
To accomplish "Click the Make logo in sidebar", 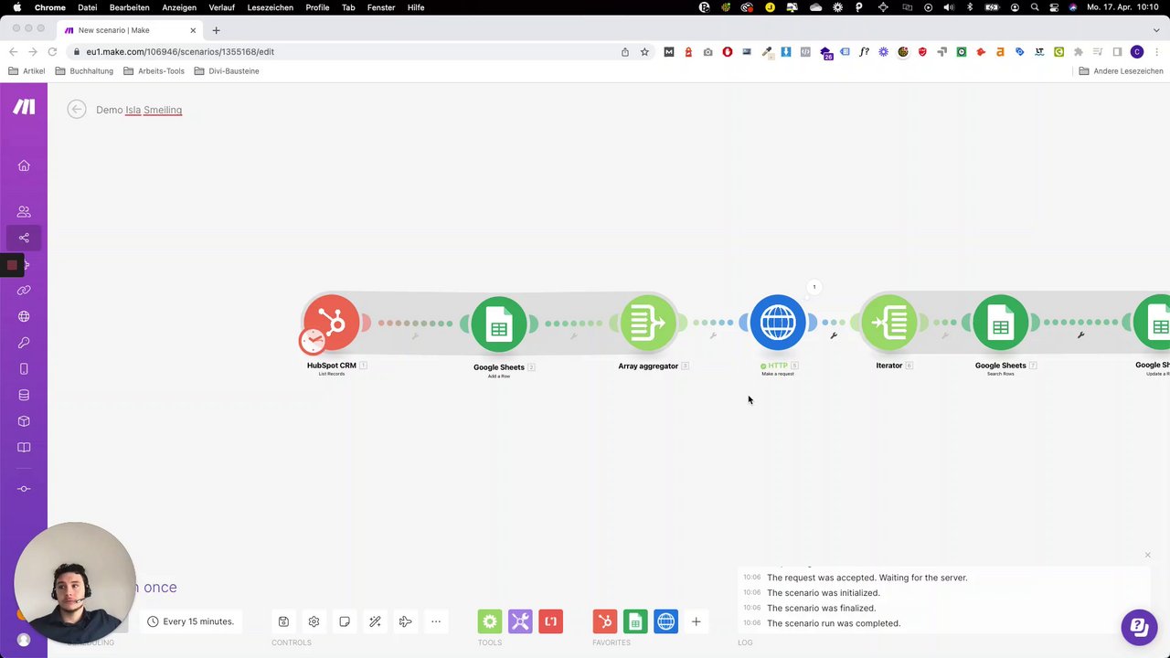I will pos(24,106).
